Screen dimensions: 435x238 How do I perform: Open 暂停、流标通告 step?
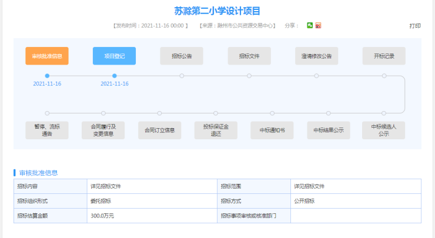coord(47,130)
